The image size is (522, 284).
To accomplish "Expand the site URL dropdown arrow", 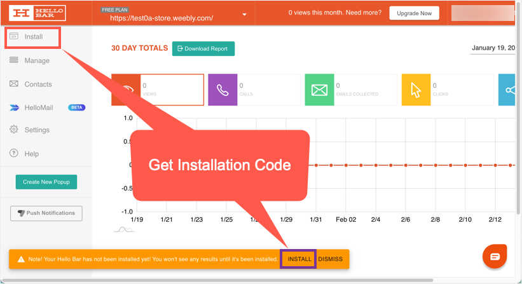I will coord(244,15).
